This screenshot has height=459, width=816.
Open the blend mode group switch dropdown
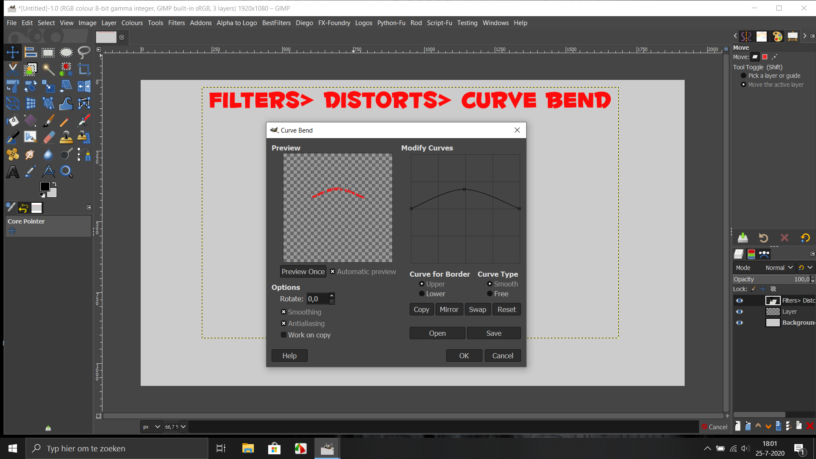[805, 268]
